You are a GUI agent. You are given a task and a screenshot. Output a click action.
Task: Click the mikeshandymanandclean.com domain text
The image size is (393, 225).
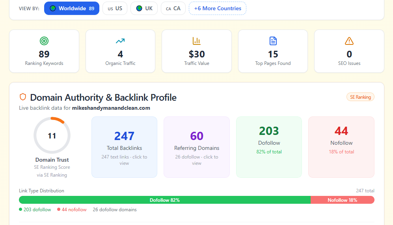pos(111,108)
